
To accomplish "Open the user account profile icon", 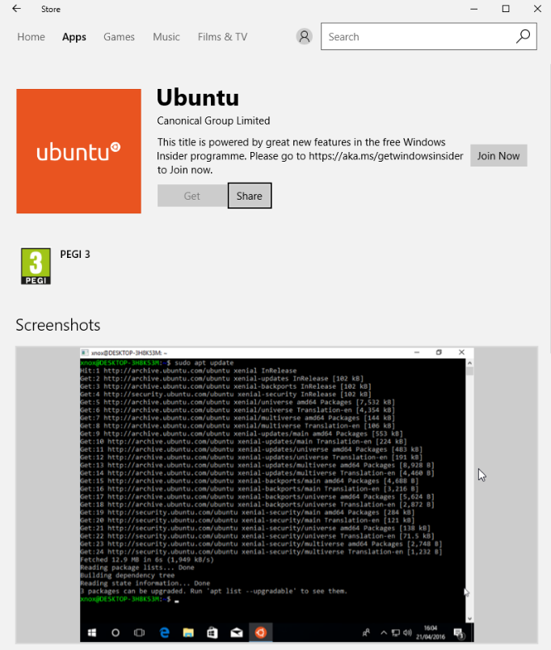I will point(304,36).
